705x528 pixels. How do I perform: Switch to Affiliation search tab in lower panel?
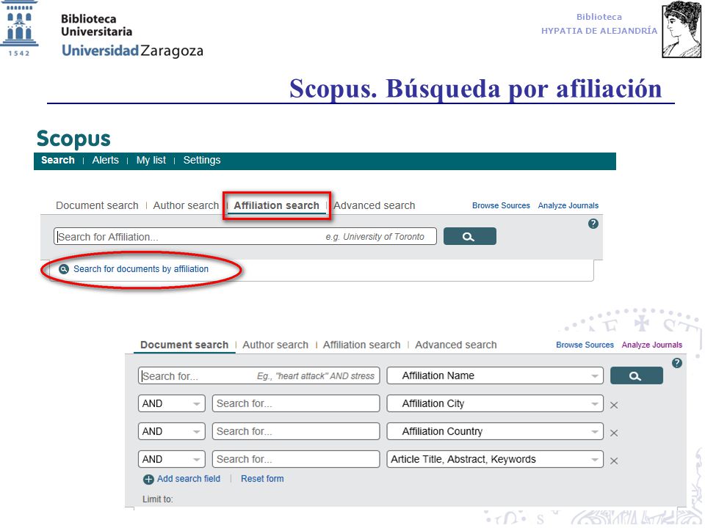pos(361,345)
